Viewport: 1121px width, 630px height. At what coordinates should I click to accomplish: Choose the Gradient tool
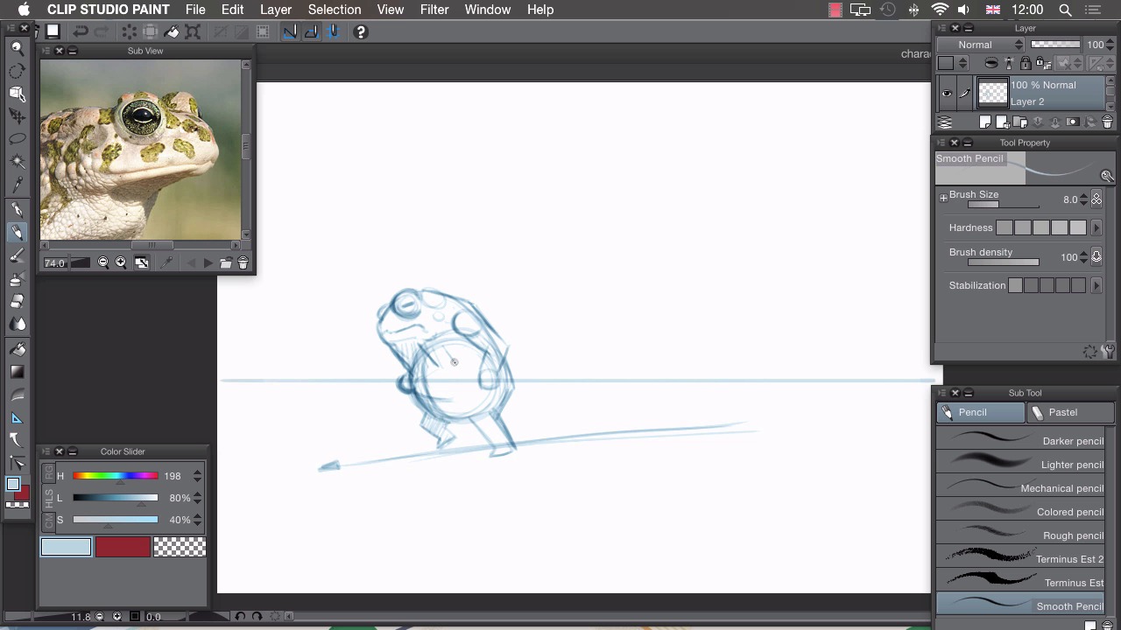click(17, 372)
